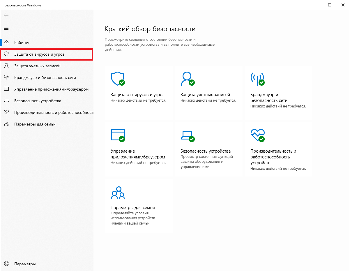Click Никаких действий не требуется under app control tile
Image resolution: width=350 pixels, height=272 pixels.
pyautogui.click(x=138, y=163)
